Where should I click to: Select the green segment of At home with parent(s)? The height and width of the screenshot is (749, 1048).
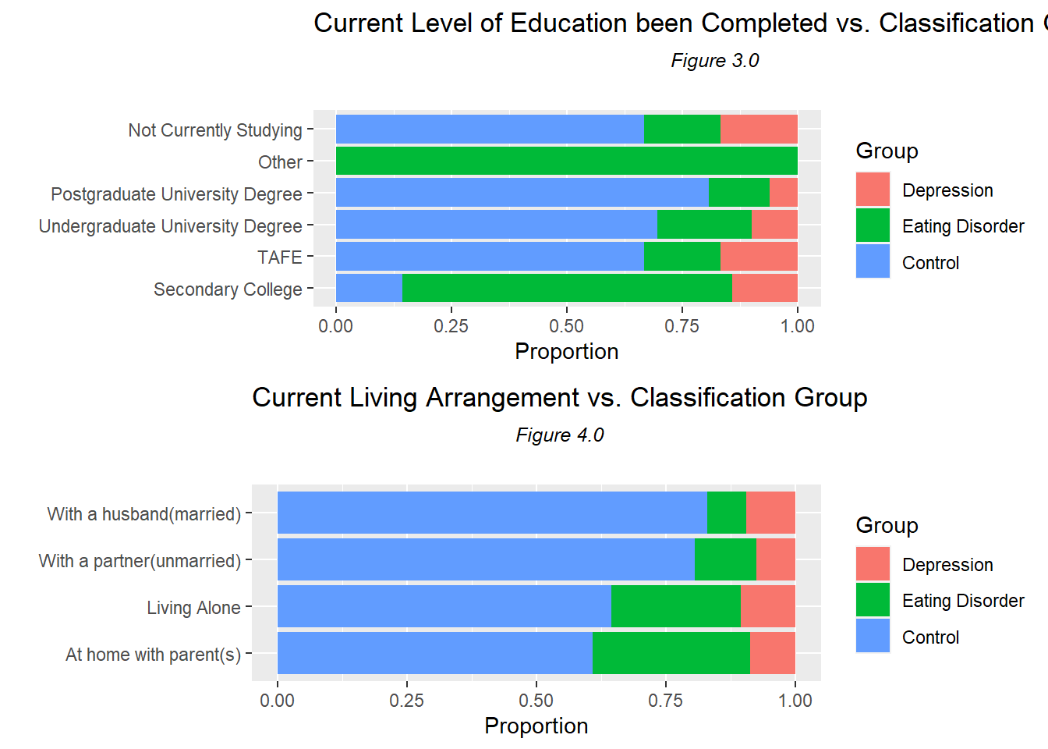(671, 653)
